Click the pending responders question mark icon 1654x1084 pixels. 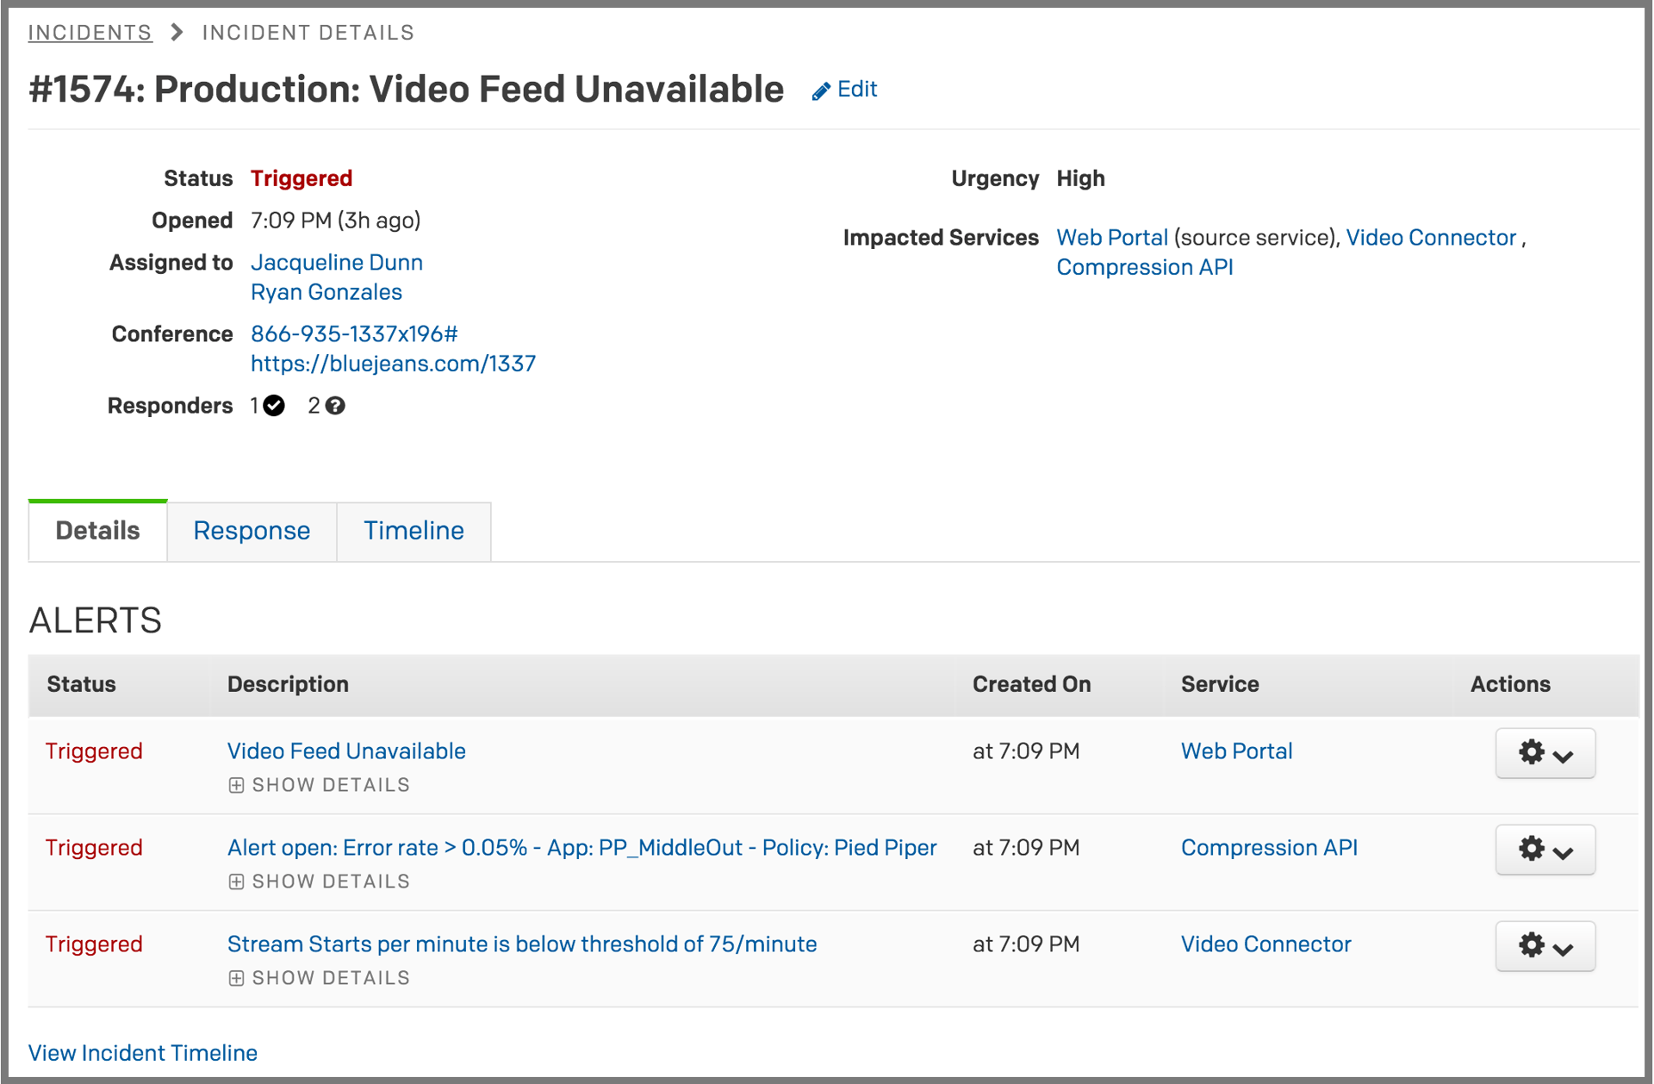pyautogui.click(x=335, y=406)
